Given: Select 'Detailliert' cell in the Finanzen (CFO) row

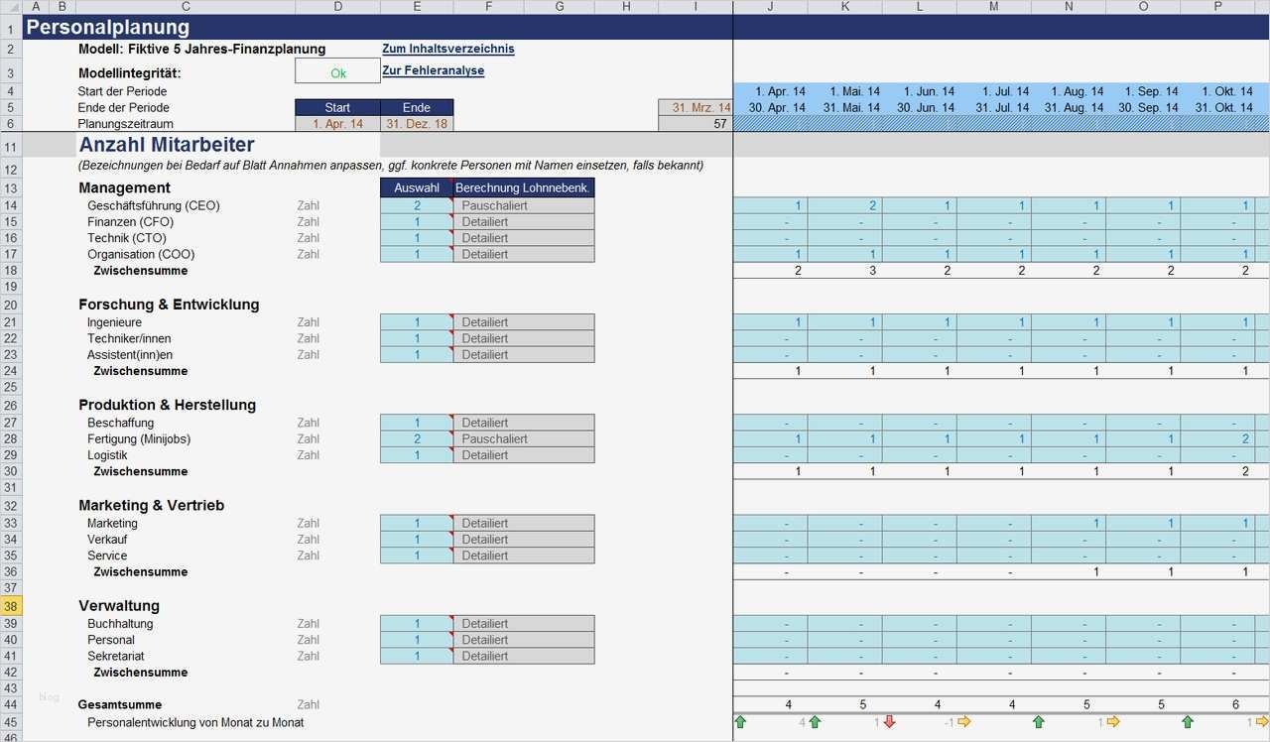Looking at the screenshot, I should point(524,222).
